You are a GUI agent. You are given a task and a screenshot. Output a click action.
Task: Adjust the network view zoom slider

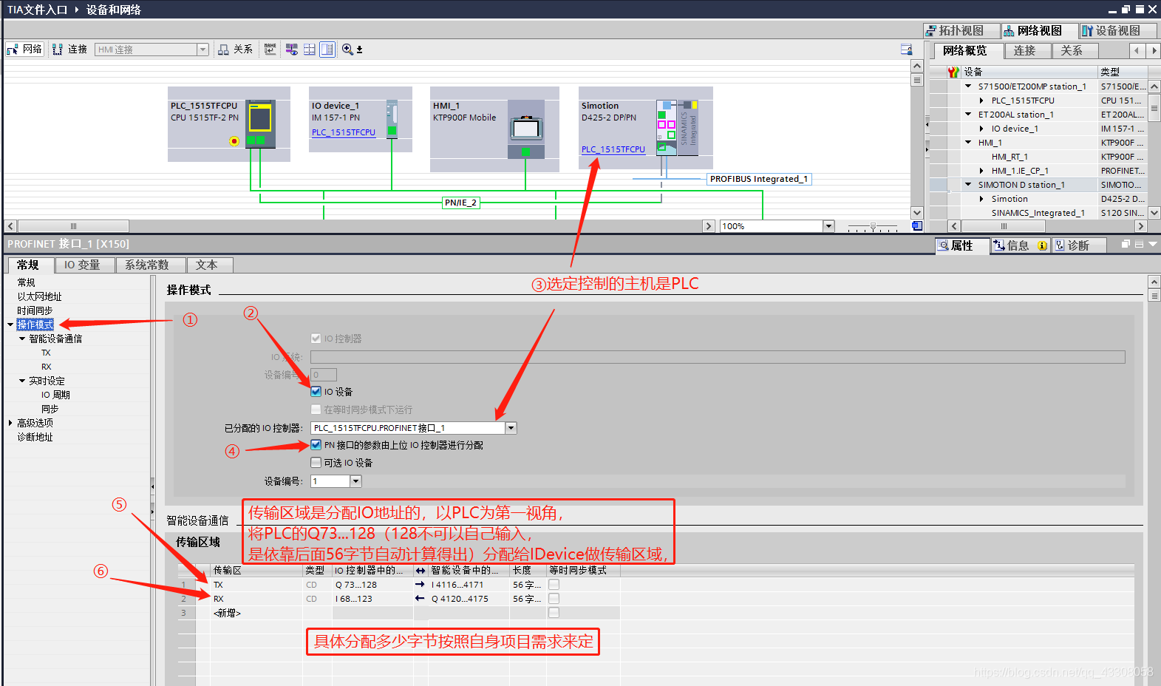[x=873, y=226]
